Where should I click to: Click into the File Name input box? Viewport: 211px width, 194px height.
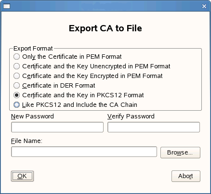tap(84, 152)
